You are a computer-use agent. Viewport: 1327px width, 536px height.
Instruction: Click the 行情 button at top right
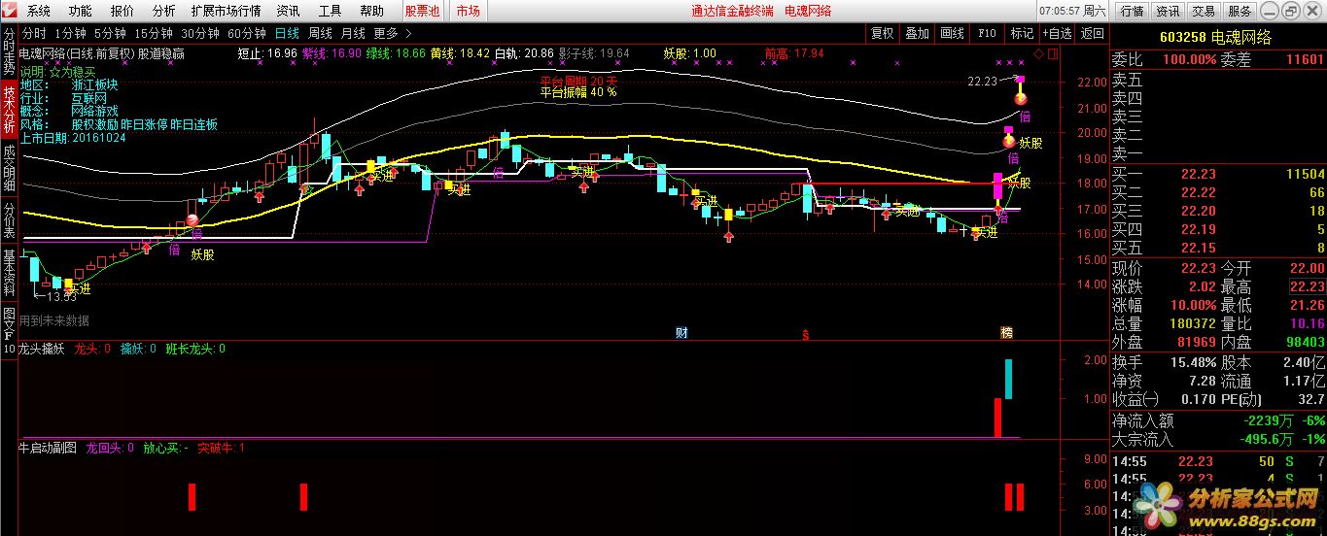point(1132,11)
